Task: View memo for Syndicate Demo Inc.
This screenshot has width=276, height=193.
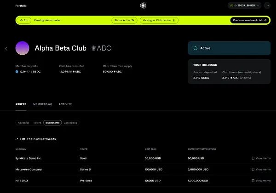Action: tap(261, 158)
